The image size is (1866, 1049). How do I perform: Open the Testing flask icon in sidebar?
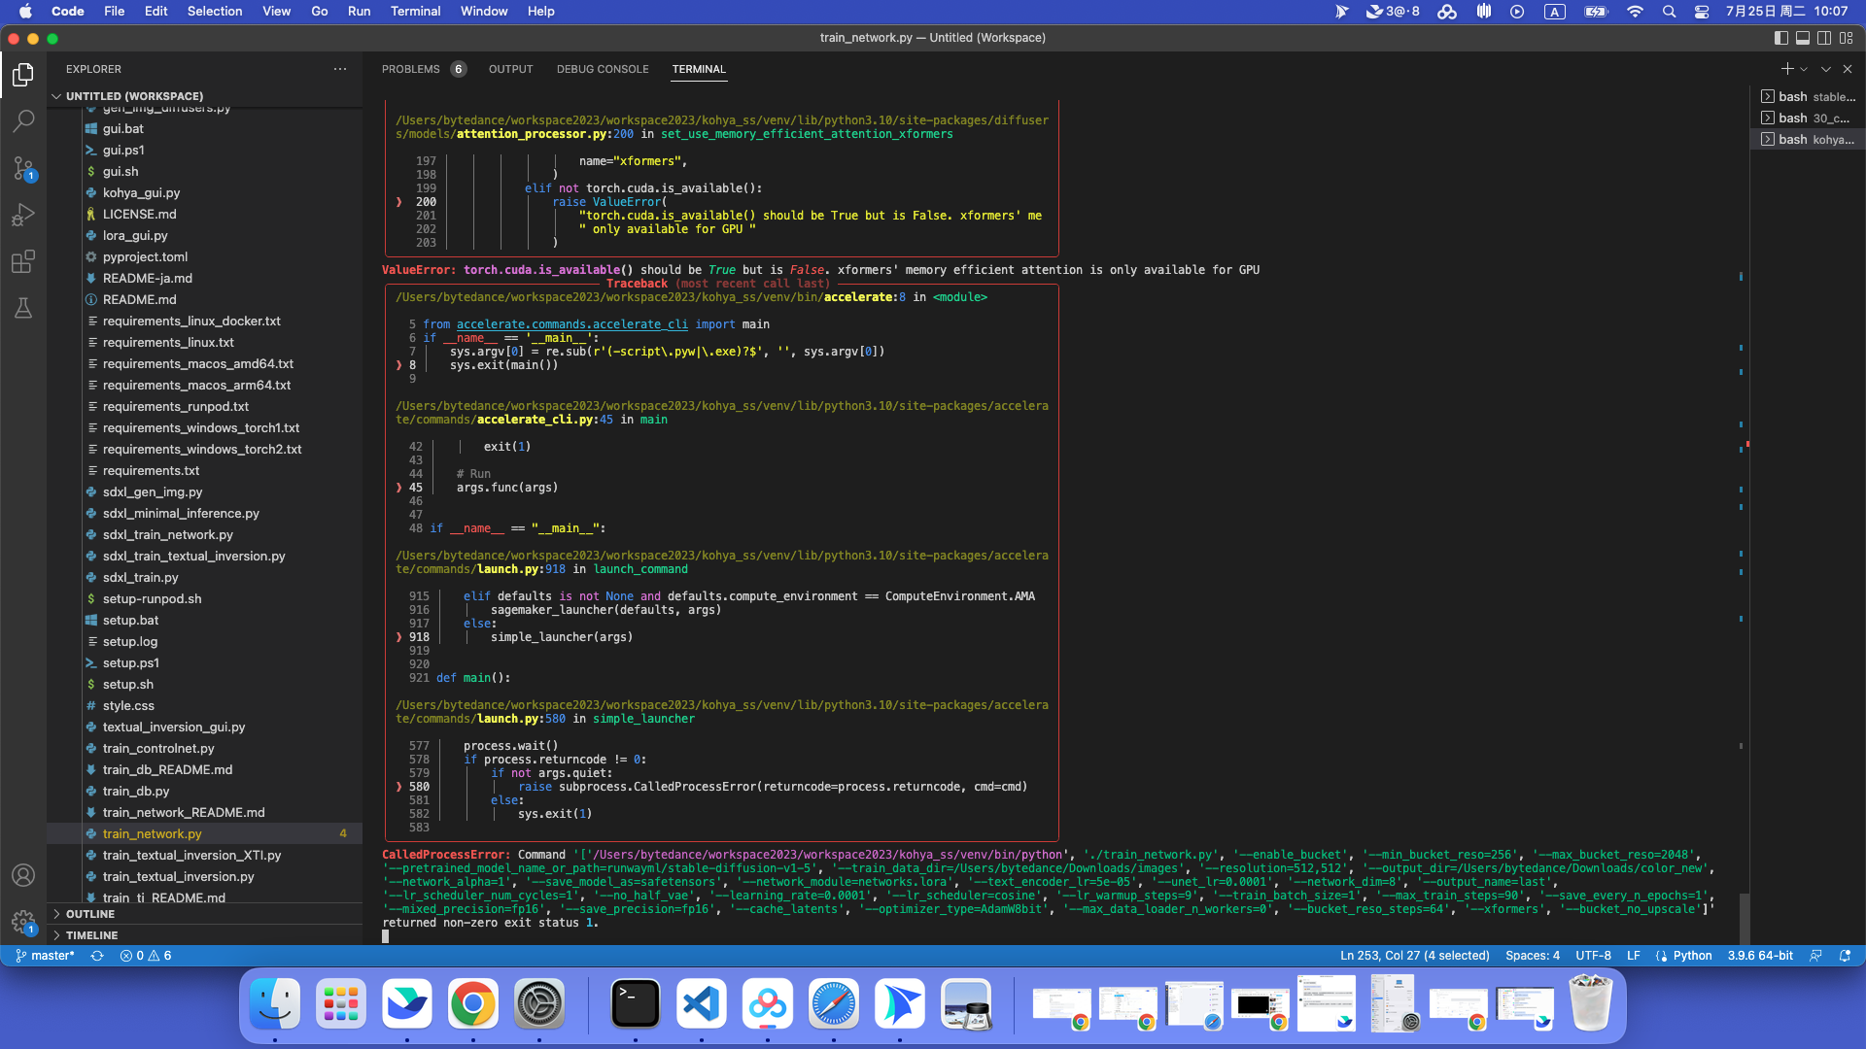[23, 308]
